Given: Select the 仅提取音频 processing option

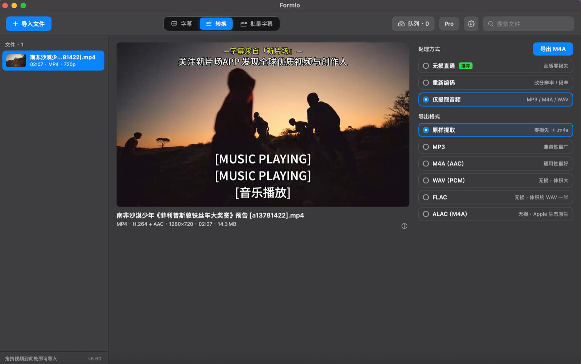Looking at the screenshot, I should coord(496,99).
